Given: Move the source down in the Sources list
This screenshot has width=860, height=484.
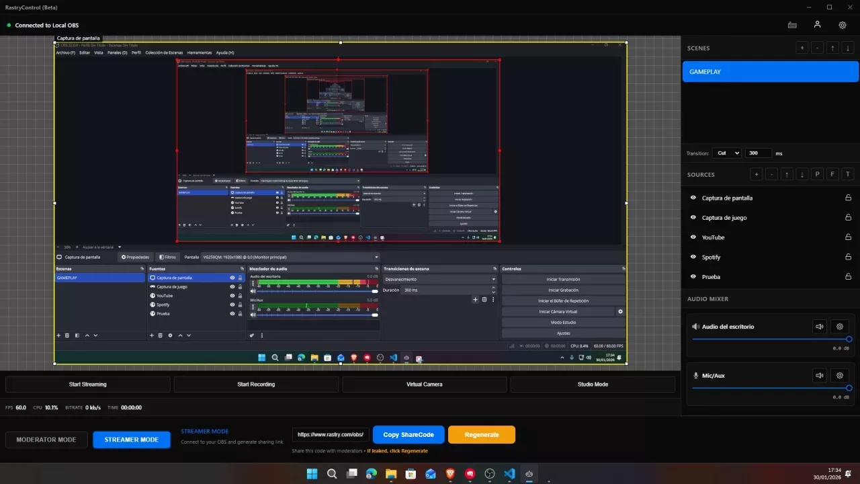Looking at the screenshot, I should coord(802,174).
